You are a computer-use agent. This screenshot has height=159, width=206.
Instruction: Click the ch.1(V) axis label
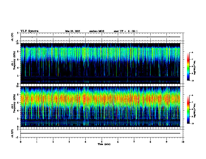coord(12,37)
